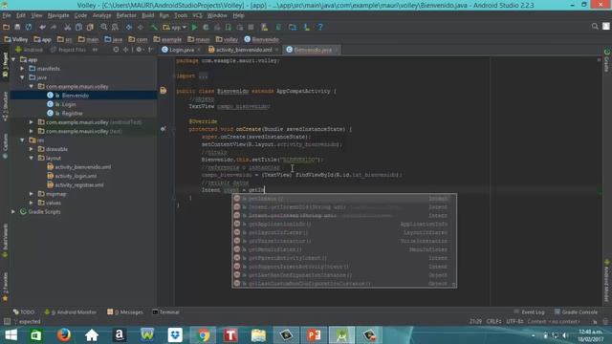Click the scroll from source target icon
Image resolution: width=612 pixels, height=344 pixels.
(116, 50)
